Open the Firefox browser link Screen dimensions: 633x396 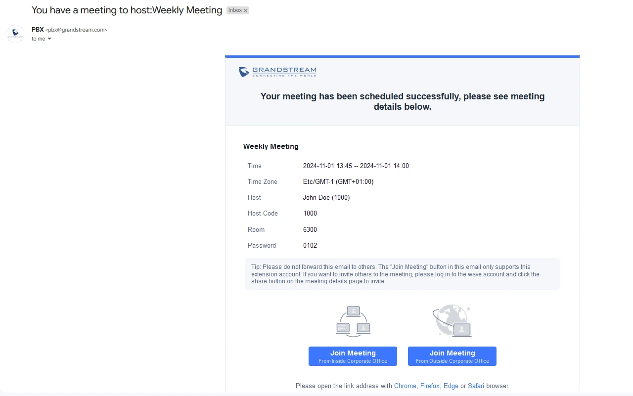point(430,386)
